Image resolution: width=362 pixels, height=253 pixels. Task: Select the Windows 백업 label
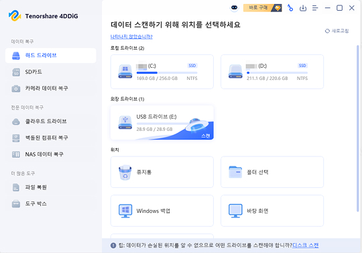tap(154, 211)
